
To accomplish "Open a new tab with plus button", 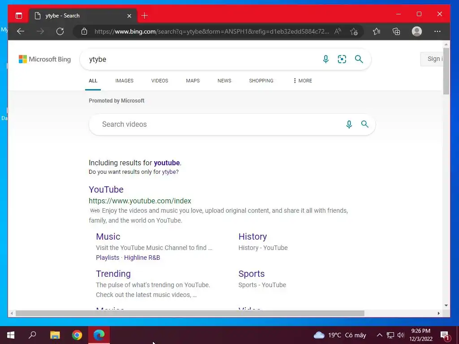I will [x=145, y=16].
